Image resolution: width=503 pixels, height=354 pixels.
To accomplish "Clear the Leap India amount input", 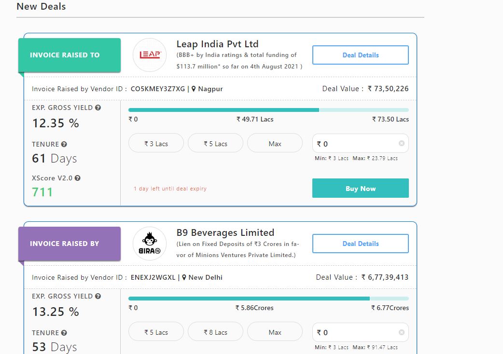I will (401, 143).
